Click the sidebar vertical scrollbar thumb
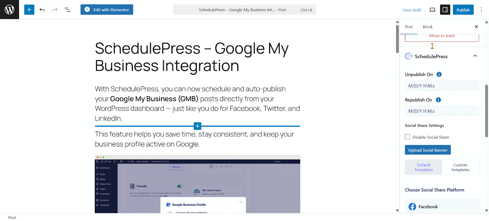 click(x=487, y=111)
